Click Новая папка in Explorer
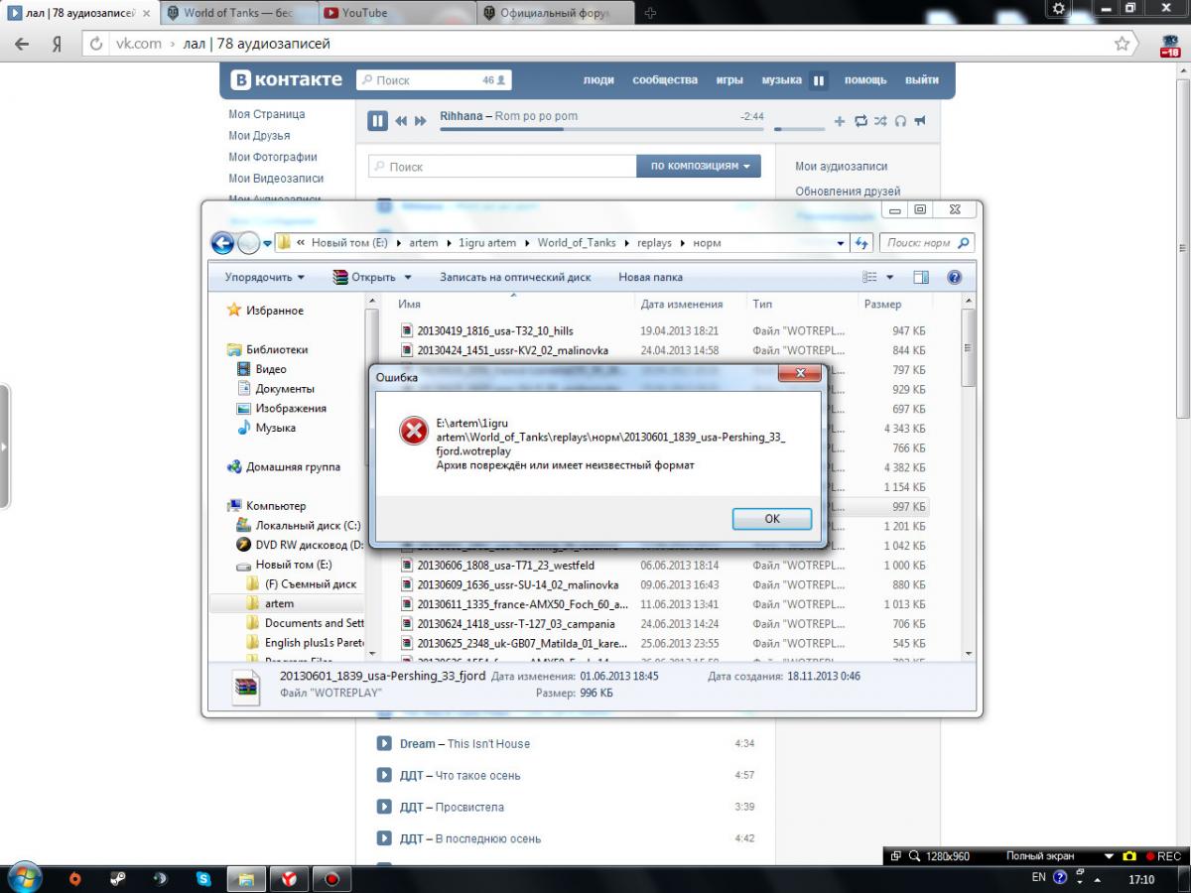1191x893 pixels. click(x=650, y=278)
